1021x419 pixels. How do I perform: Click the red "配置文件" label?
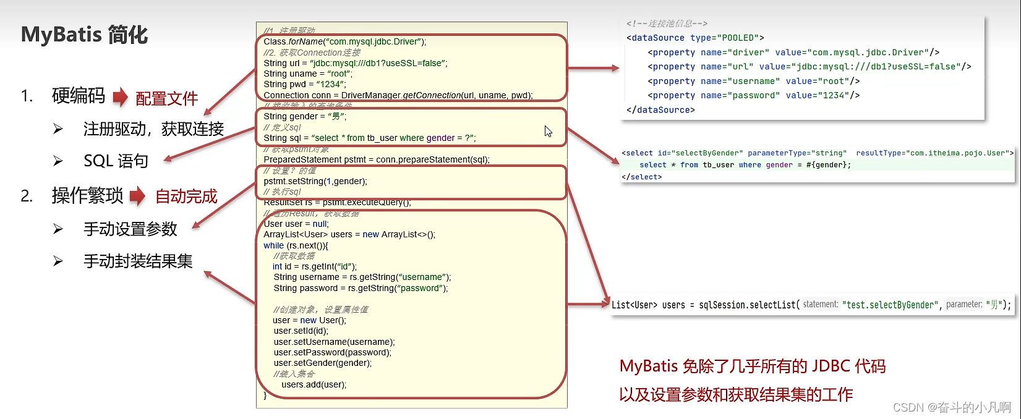(x=167, y=98)
